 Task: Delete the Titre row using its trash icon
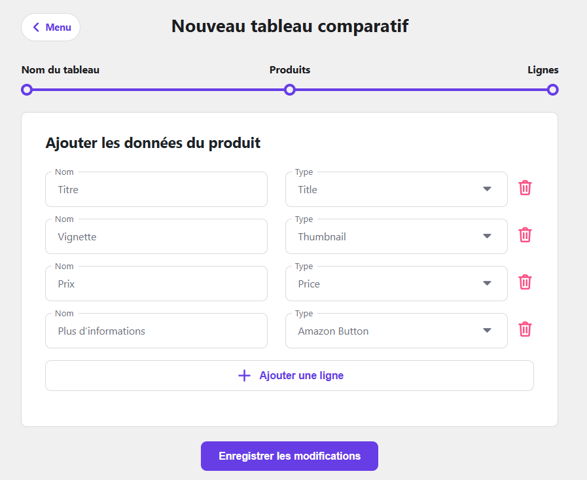[x=524, y=188]
